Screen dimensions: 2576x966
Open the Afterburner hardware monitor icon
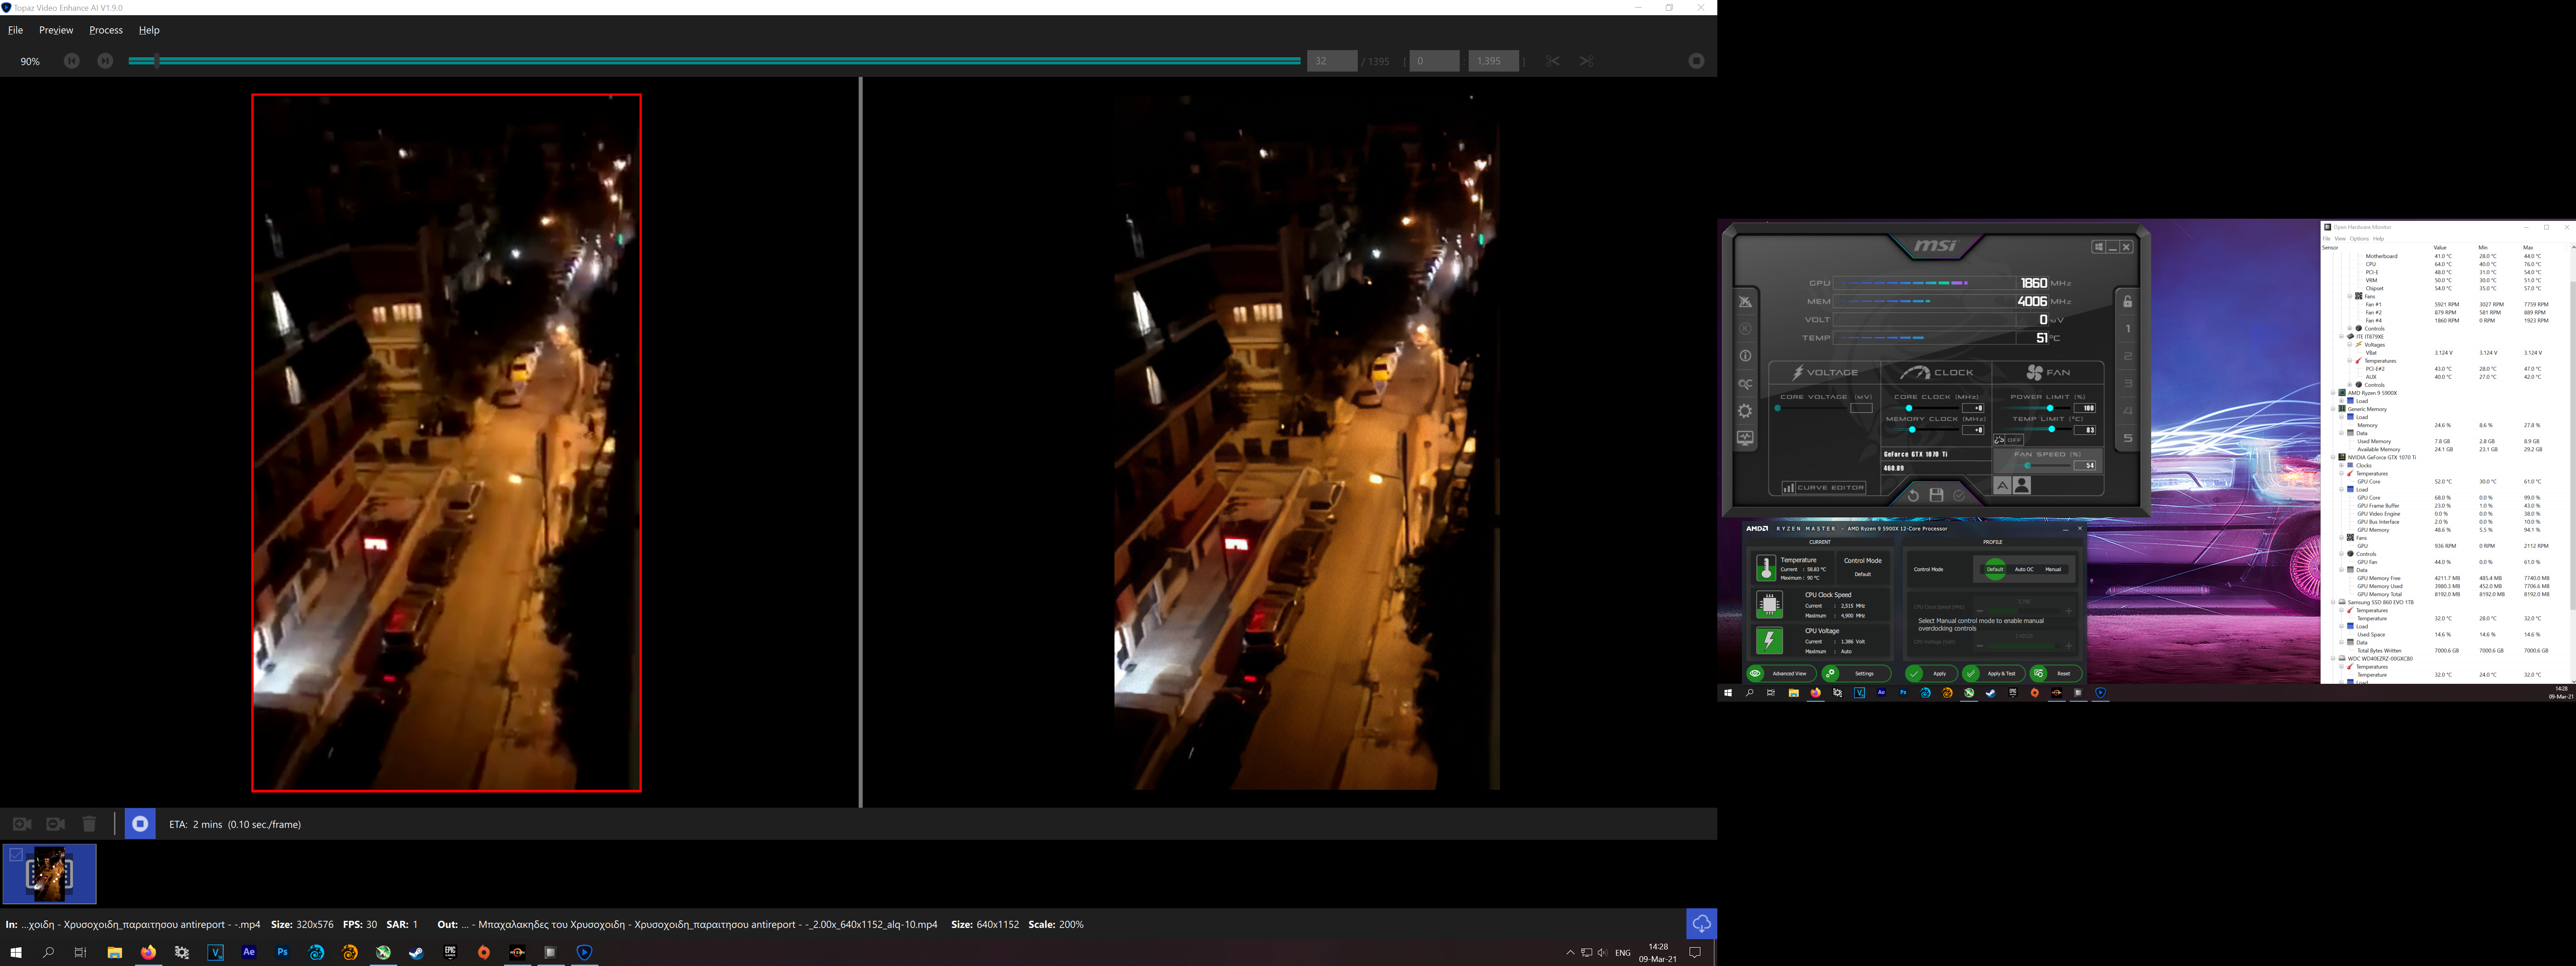tap(1745, 438)
